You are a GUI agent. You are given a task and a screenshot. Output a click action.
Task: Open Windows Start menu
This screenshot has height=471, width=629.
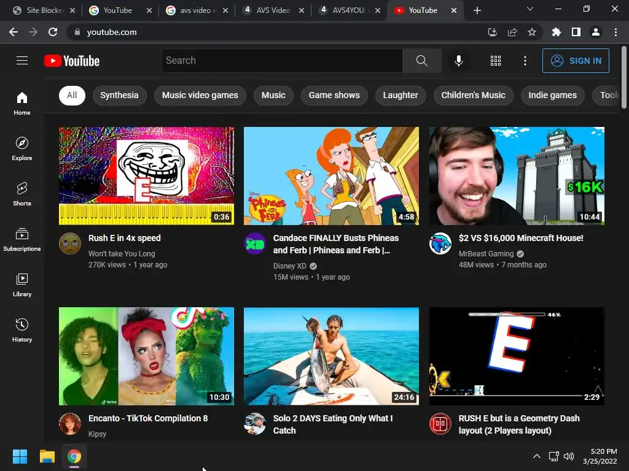tap(20, 456)
